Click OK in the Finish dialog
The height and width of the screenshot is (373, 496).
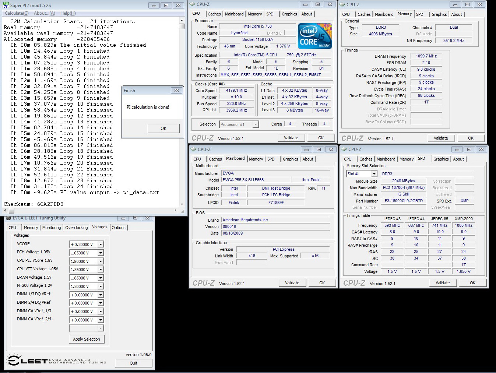pos(163,129)
